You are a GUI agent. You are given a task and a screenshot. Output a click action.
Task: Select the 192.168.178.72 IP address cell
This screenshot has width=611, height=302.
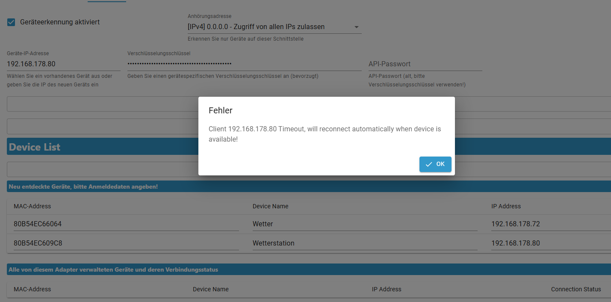(x=550, y=224)
